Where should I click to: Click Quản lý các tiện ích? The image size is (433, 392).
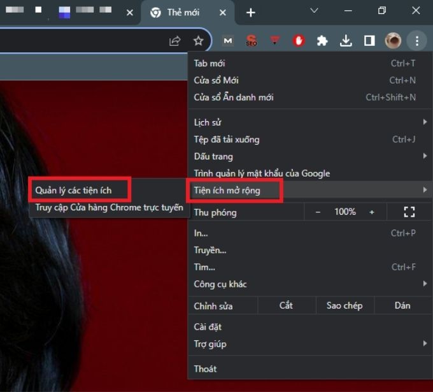[x=110, y=191]
